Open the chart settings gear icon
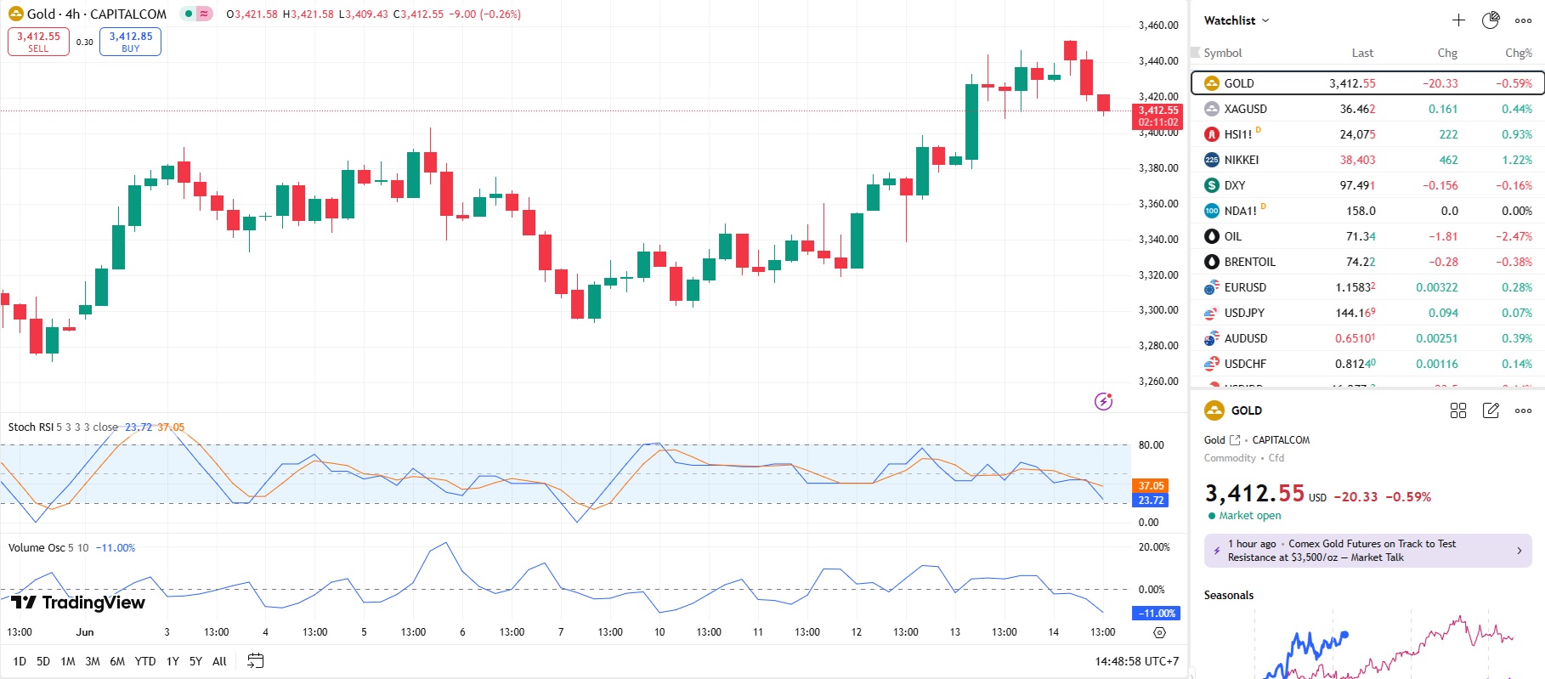The height and width of the screenshot is (679, 1545). click(x=1159, y=632)
